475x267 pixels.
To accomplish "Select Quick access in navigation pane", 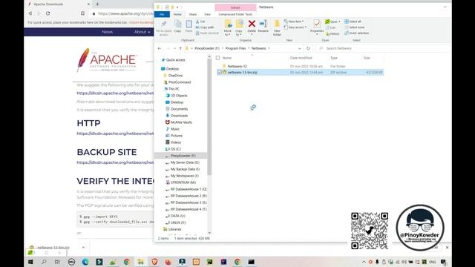I will (x=175, y=60).
